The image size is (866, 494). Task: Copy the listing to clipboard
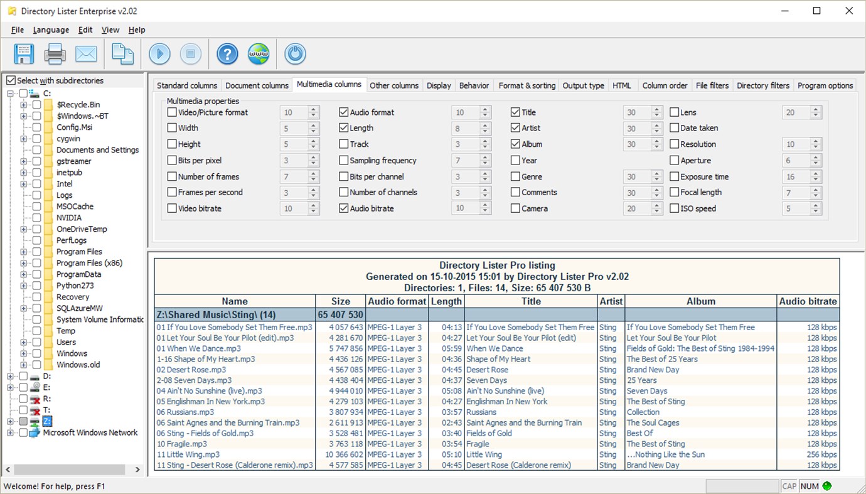pyautogui.click(x=122, y=54)
